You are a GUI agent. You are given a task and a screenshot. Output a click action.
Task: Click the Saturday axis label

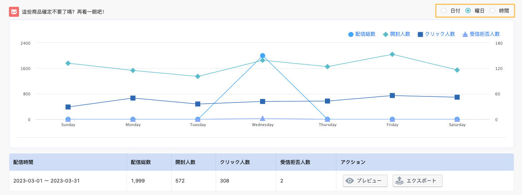(457, 125)
